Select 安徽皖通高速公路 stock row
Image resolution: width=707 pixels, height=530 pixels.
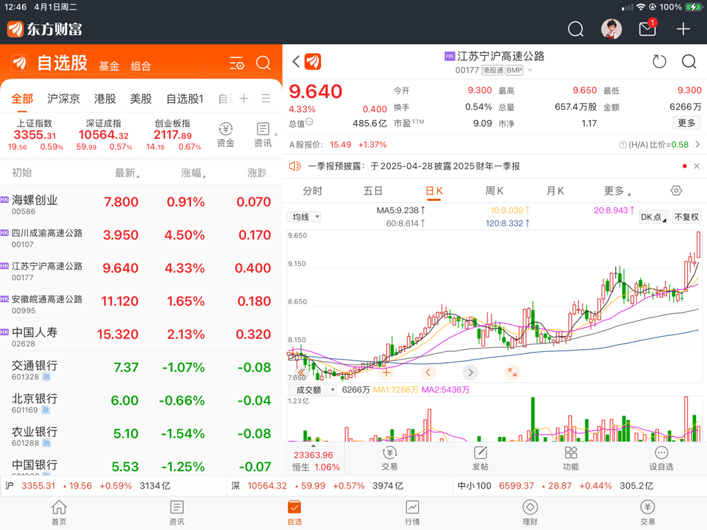141,301
